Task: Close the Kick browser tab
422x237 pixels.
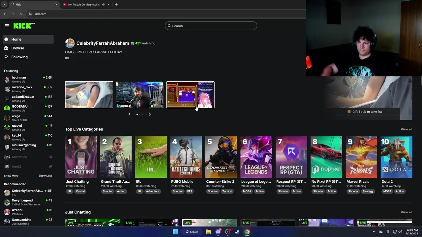Action: tap(56, 5)
